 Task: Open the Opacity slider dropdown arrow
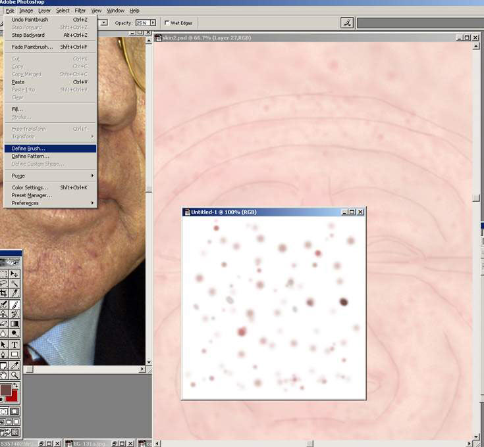(153, 23)
